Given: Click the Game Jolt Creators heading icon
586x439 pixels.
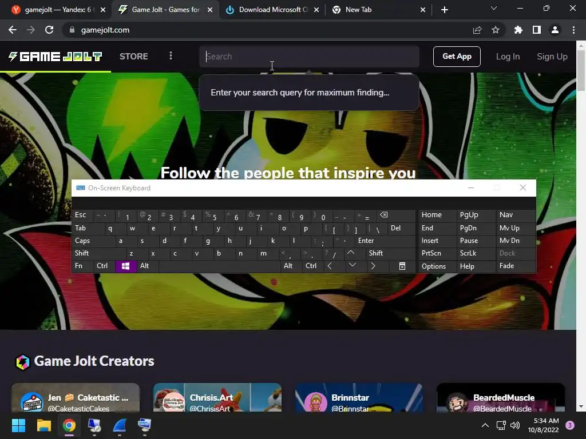Looking at the screenshot, I should 22,362.
